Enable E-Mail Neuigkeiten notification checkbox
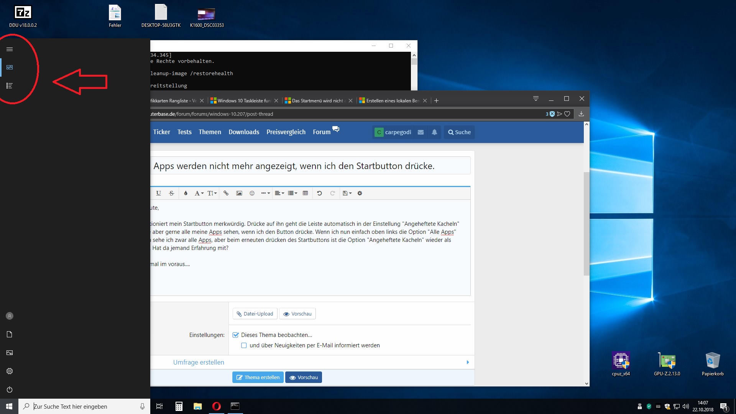 [x=244, y=345]
